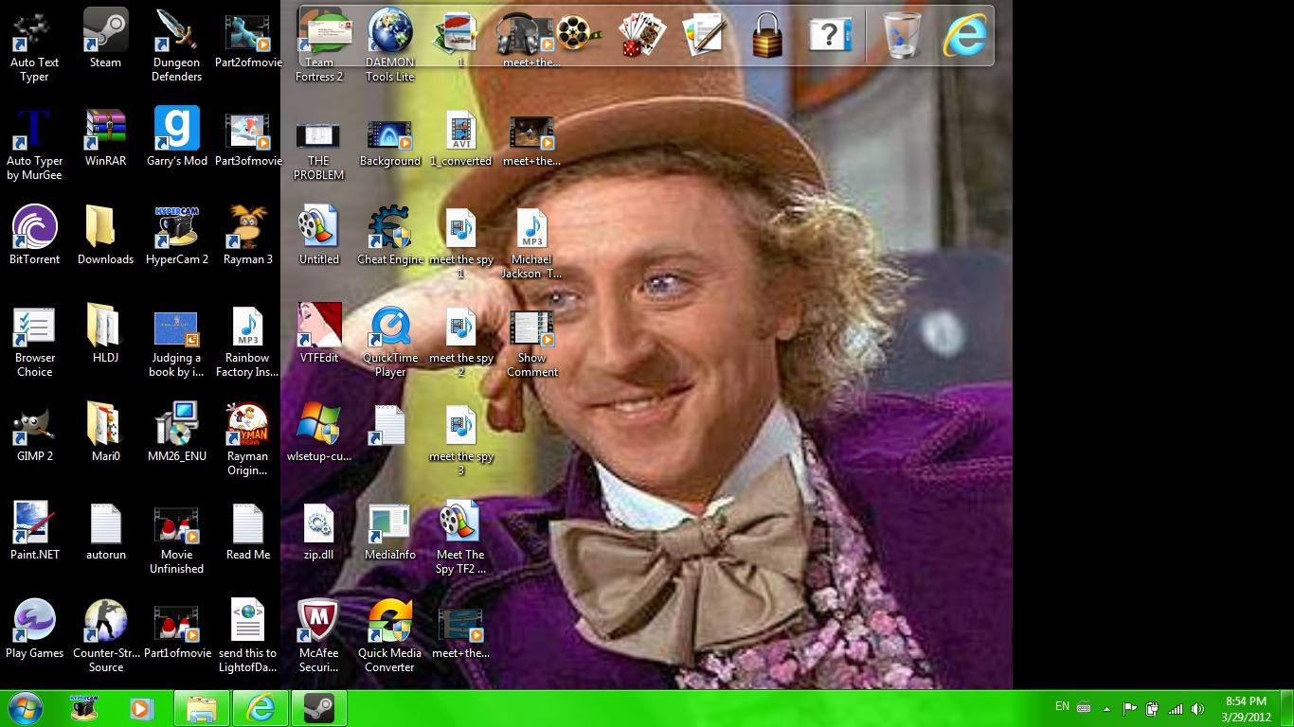
Task: Open the Windows Start menu
Action: pyautogui.click(x=26, y=708)
